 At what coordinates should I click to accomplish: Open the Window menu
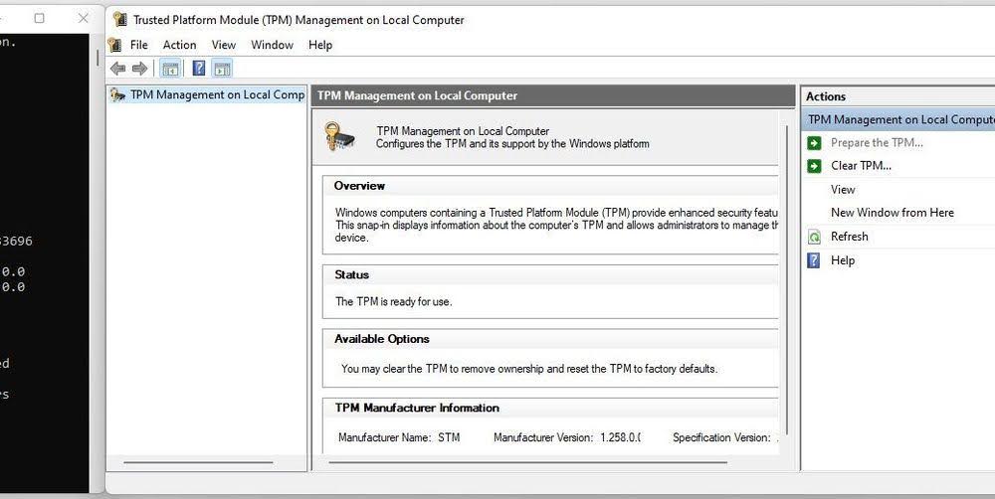coord(272,45)
